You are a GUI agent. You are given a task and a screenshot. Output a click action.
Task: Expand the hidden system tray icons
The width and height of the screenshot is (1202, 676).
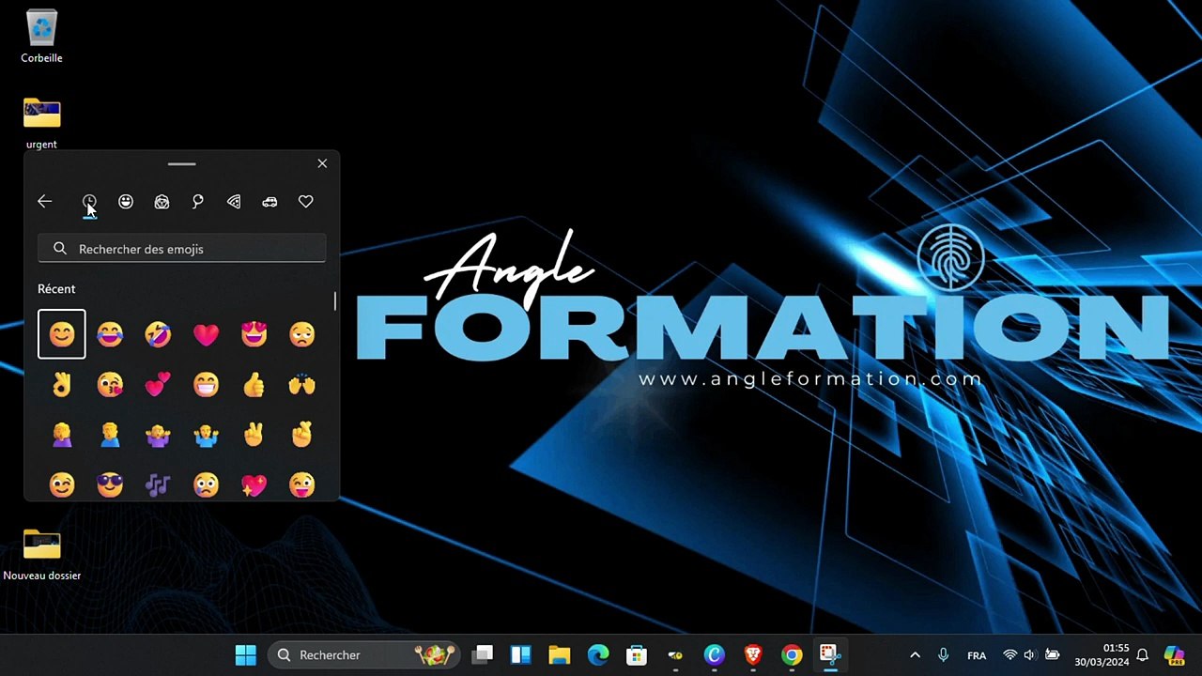pos(915,654)
